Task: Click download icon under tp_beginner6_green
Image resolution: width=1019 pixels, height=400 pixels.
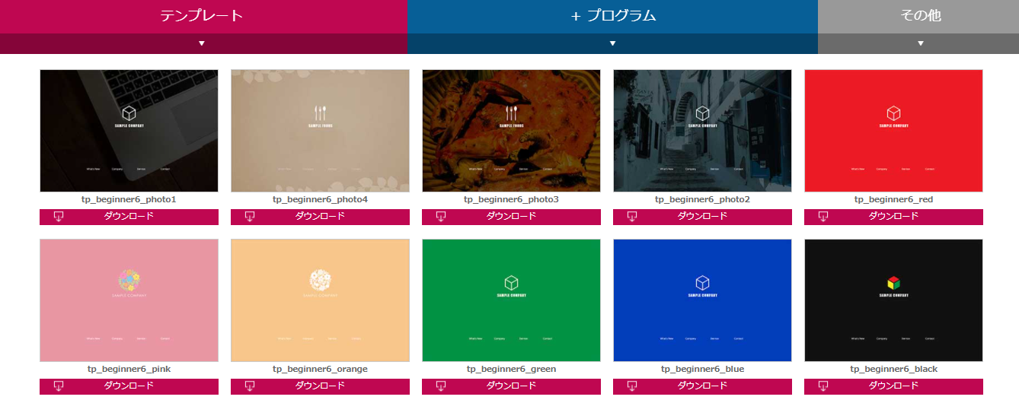Action: [441, 386]
